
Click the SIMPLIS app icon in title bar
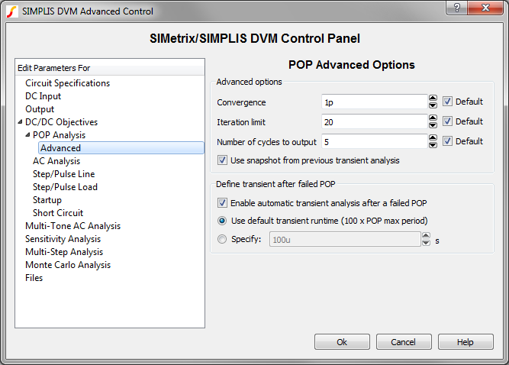[11, 11]
